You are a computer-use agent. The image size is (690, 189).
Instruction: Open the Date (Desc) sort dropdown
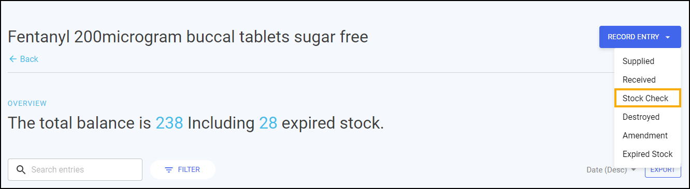point(611,170)
